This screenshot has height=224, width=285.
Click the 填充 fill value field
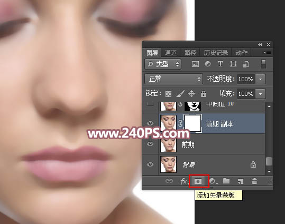click(246, 94)
